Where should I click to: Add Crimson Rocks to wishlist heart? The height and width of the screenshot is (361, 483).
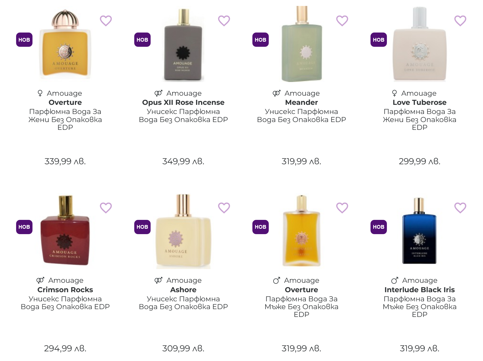coord(106,208)
